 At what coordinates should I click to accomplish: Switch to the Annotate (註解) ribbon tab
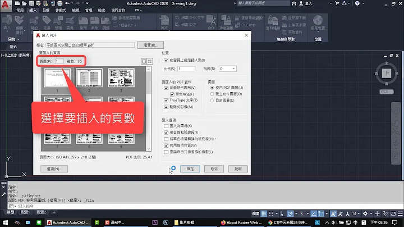coord(46,10)
